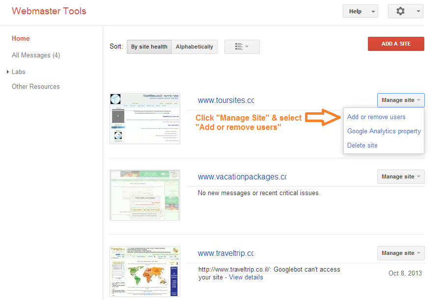Open Other Resources in sidebar

pos(35,87)
